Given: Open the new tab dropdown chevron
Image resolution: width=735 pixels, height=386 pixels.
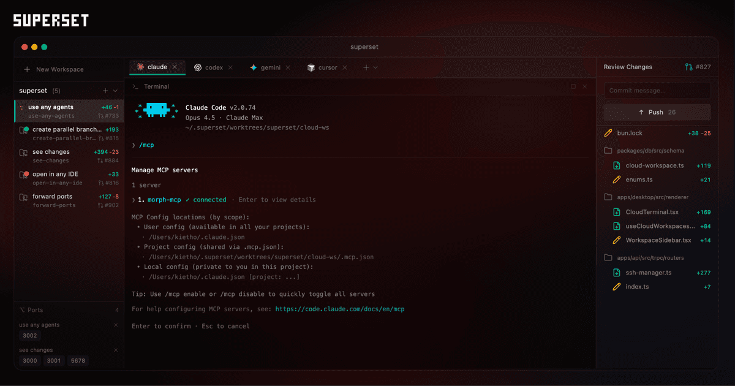Looking at the screenshot, I should coord(375,67).
